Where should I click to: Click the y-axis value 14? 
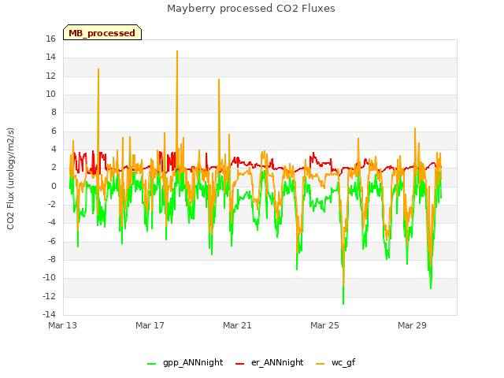pos(50,57)
